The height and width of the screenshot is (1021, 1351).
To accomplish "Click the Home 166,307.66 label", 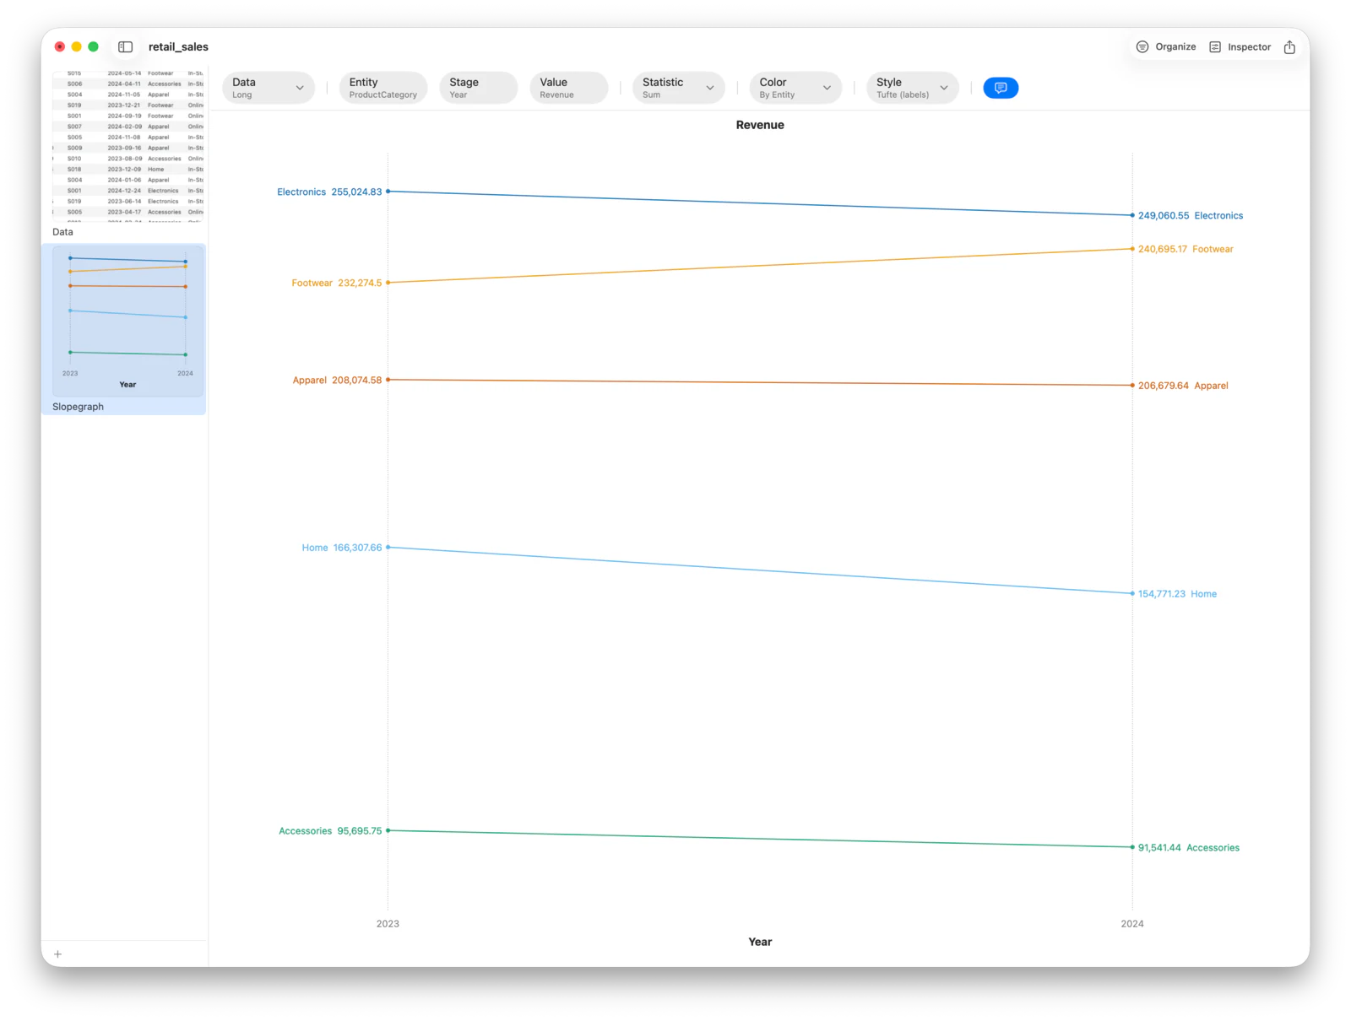I will click(x=342, y=548).
